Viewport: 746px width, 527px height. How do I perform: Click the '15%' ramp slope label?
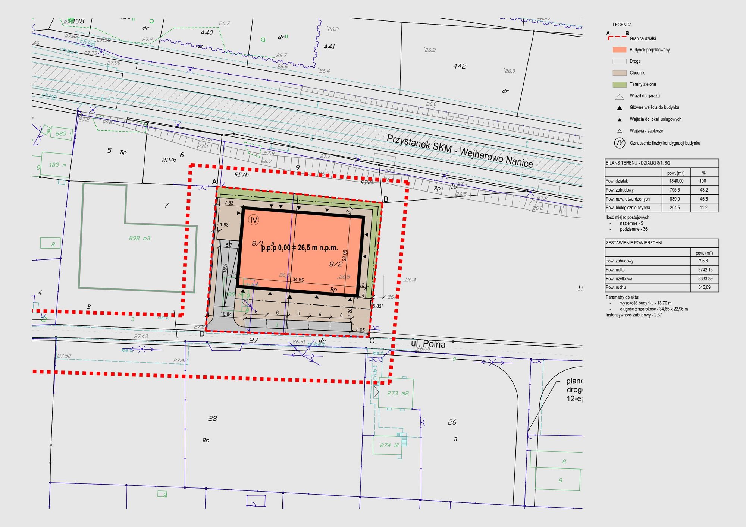[225, 268]
